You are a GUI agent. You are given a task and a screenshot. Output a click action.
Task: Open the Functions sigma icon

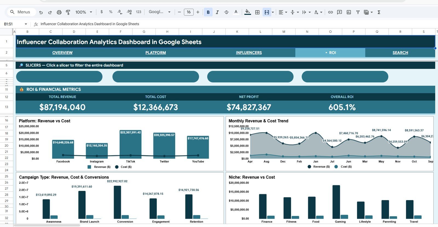[x=379, y=12]
